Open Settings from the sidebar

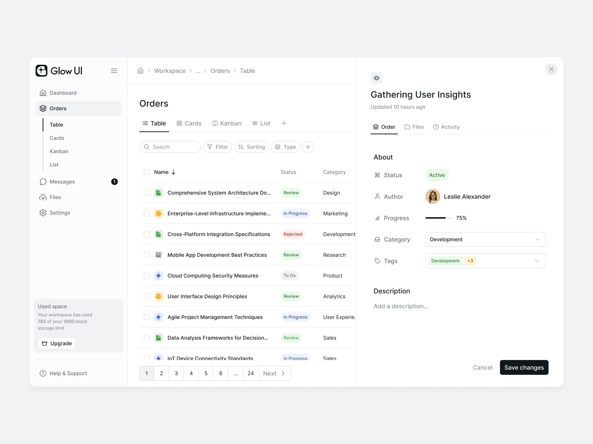[x=60, y=213]
